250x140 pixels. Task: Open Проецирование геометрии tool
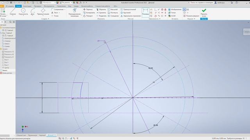coord(75,12)
